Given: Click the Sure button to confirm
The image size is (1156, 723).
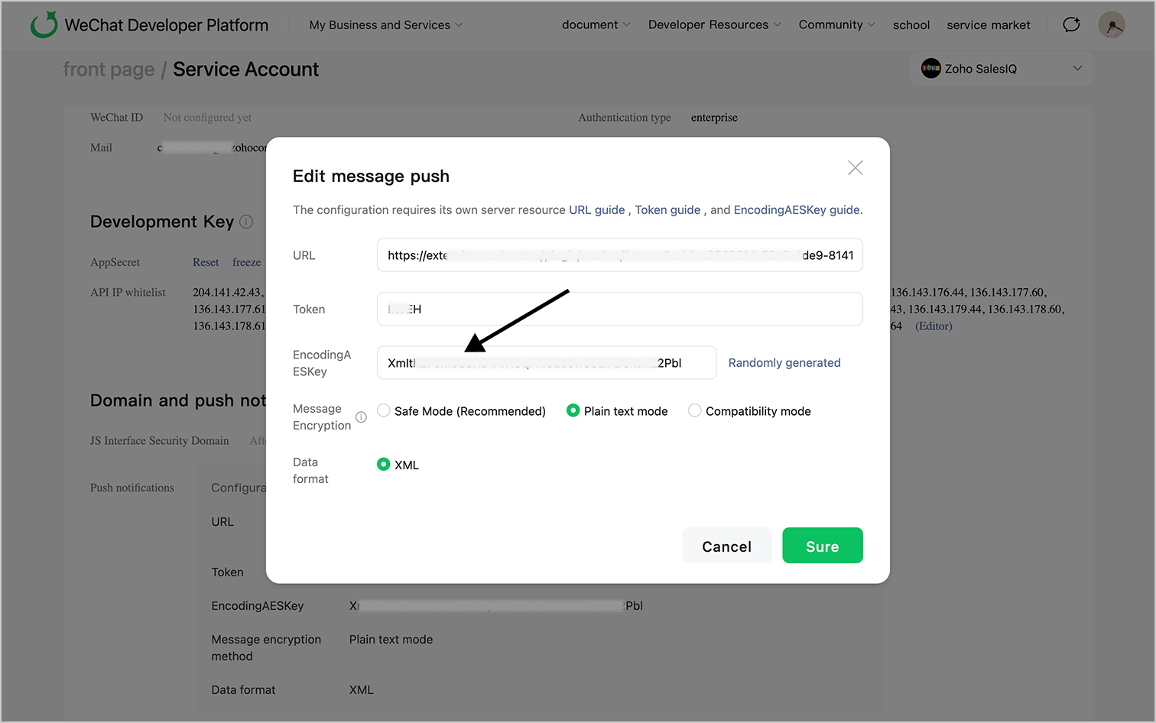Looking at the screenshot, I should (x=822, y=546).
